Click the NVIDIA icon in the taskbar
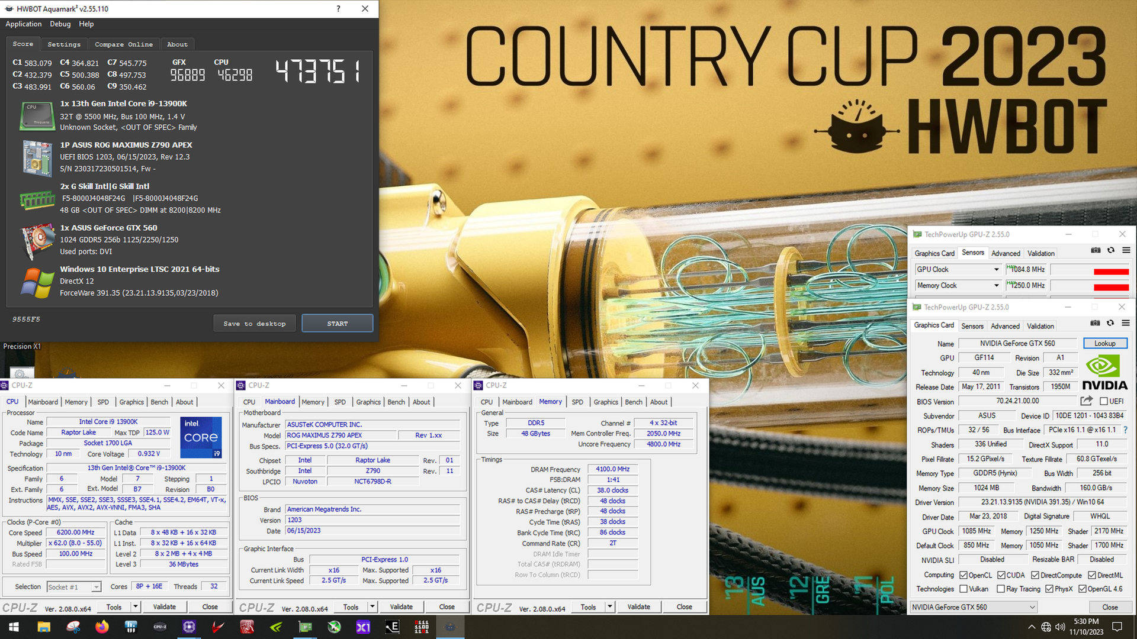1137x639 pixels. [276, 627]
